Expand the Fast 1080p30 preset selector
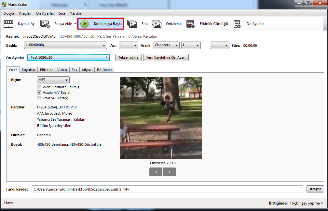This screenshot has height=211, width=328. click(x=69, y=57)
